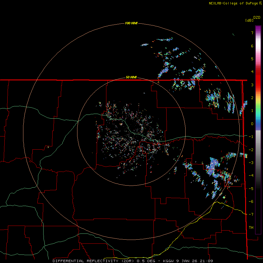The width and height of the screenshot is (263, 263).
Task: Click the 100 NMI range ring label
Action: point(131,23)
